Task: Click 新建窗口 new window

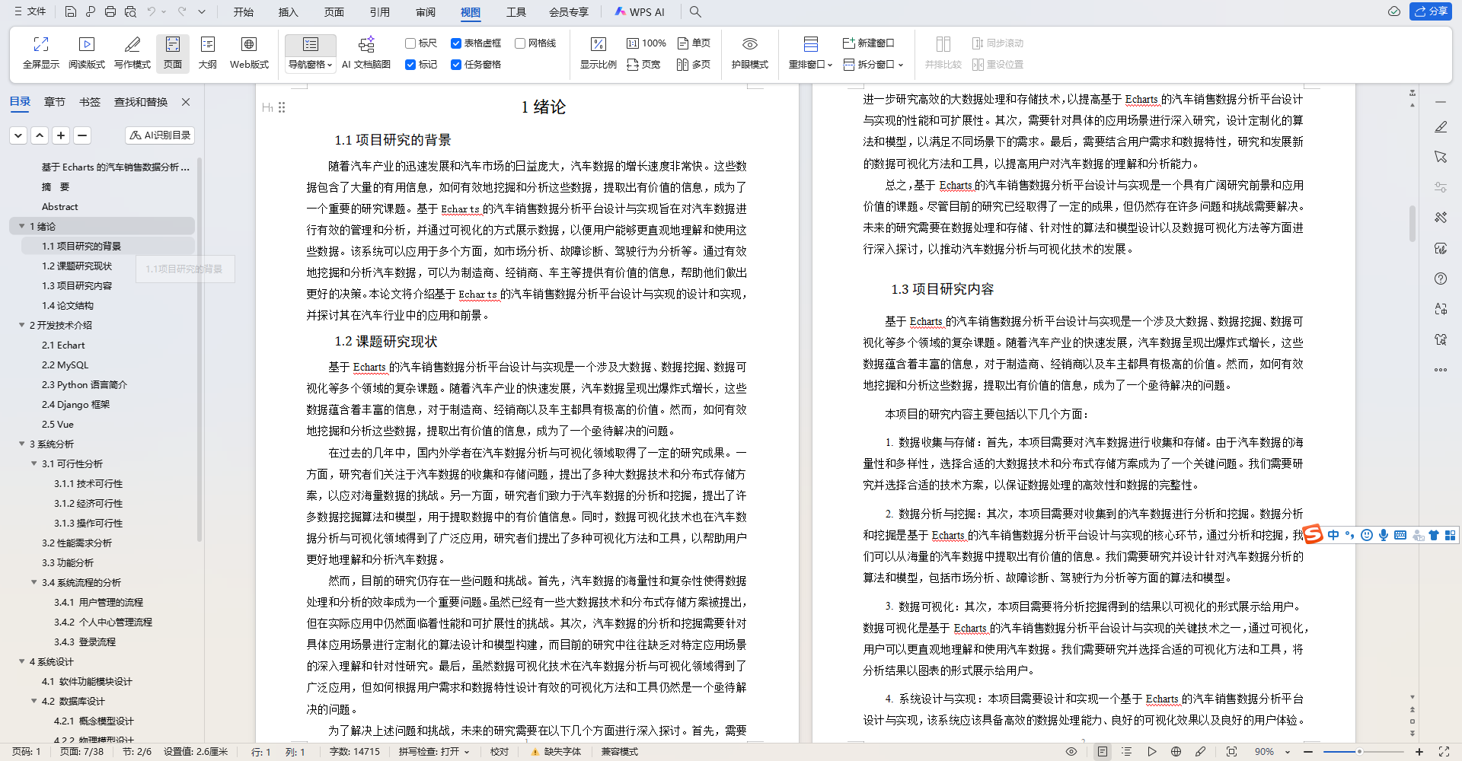Action: click(x=869, y=43)
